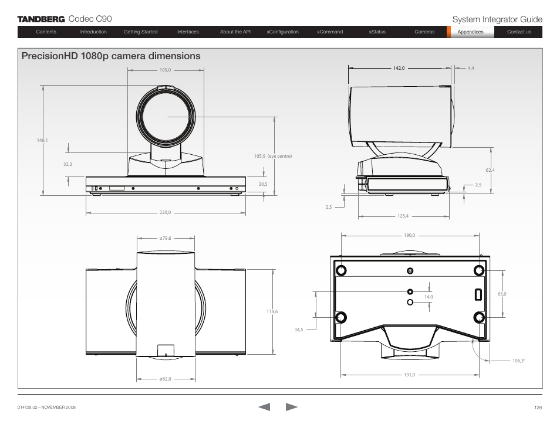
Task: Go to the next page arrow
Action: click(x=291, y=407)
